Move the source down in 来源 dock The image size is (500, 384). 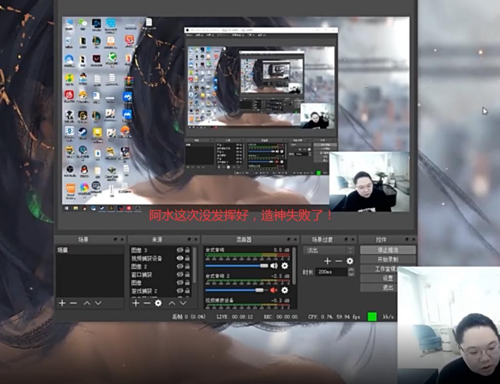tap(183, 303)
